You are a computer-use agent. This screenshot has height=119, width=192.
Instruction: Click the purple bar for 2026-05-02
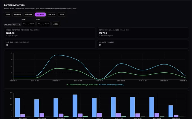coord(42,115)
